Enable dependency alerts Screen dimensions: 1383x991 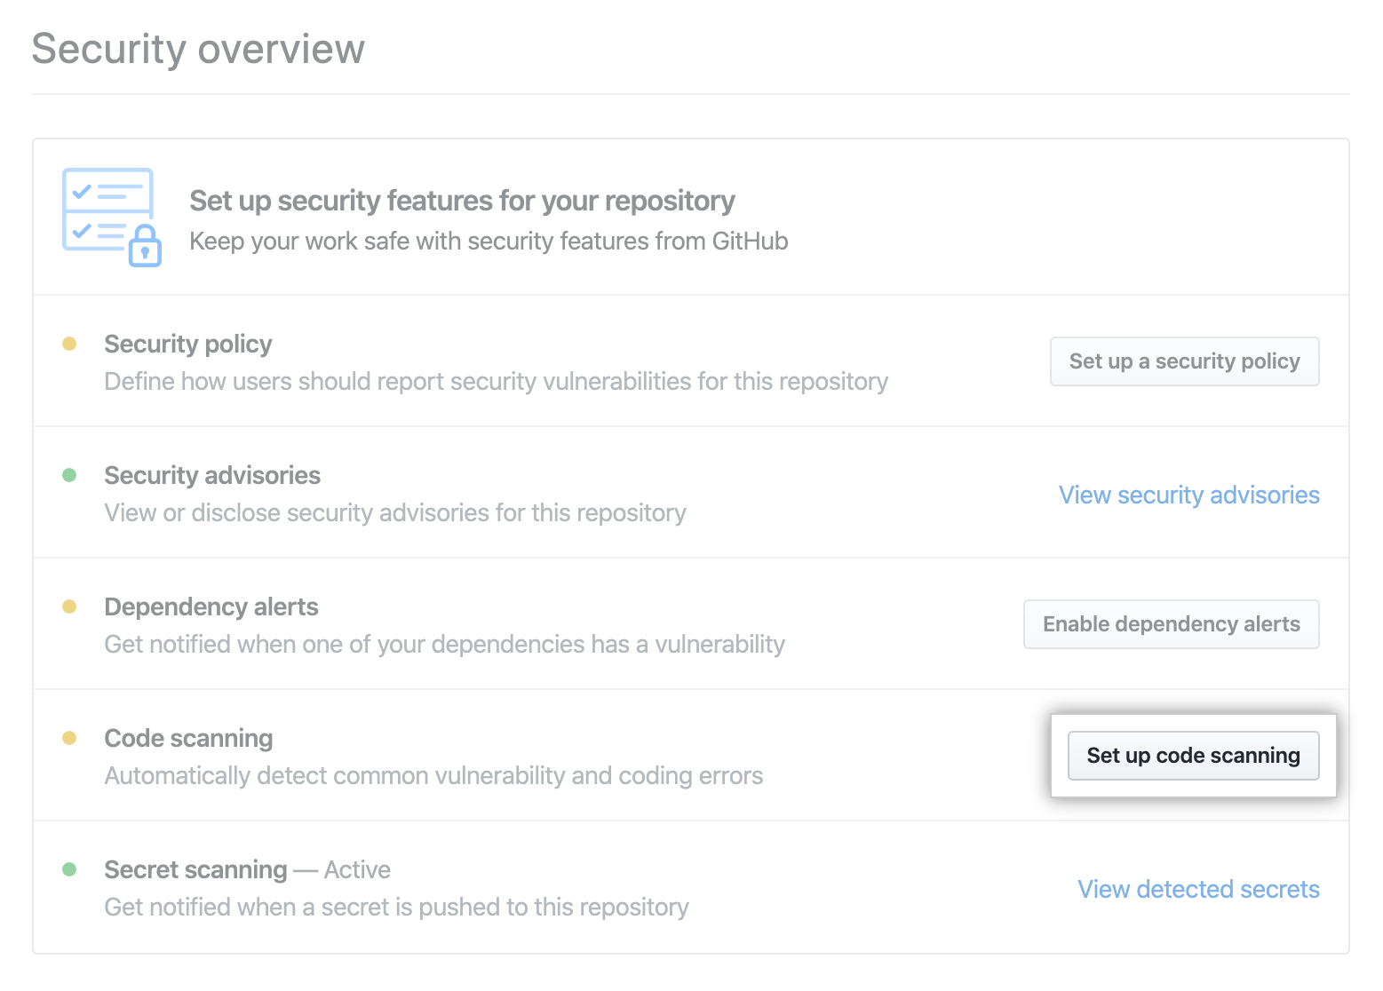pos(1171,623)
